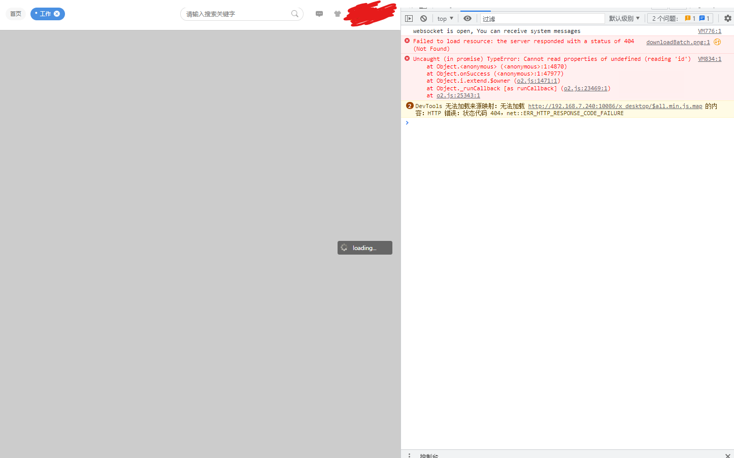The image size is (734, 458).
Task: Click the console prompt chevron
Action: click(x=407, y=123)
